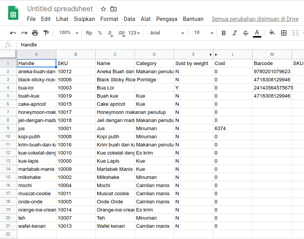
Task: Open the text color picker
Action: (257, 33)
